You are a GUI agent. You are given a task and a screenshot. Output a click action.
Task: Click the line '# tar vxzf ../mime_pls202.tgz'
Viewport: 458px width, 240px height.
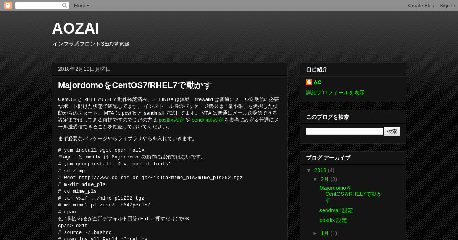click(101, 198)
